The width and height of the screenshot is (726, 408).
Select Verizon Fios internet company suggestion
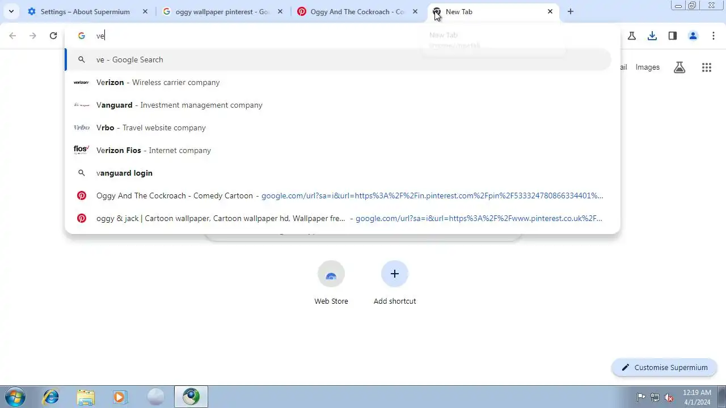point(339,150)
